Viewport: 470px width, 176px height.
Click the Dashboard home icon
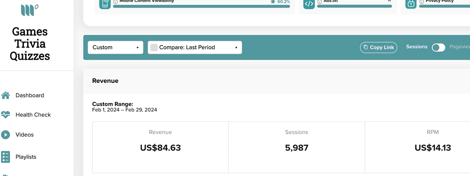tap(6, 95)
